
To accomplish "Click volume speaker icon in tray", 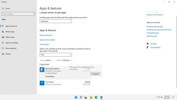I will 162,97.
